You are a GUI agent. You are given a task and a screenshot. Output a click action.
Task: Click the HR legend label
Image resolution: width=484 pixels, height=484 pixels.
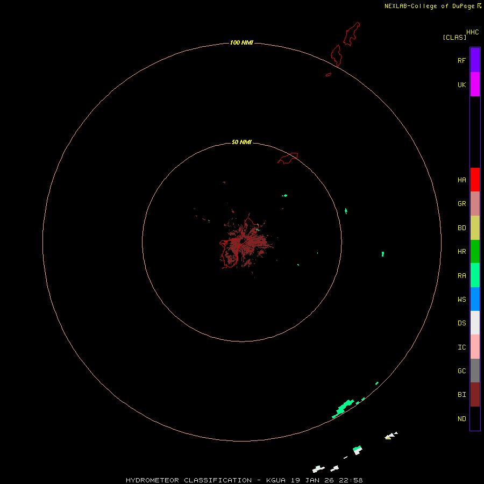tap(461, 252)
